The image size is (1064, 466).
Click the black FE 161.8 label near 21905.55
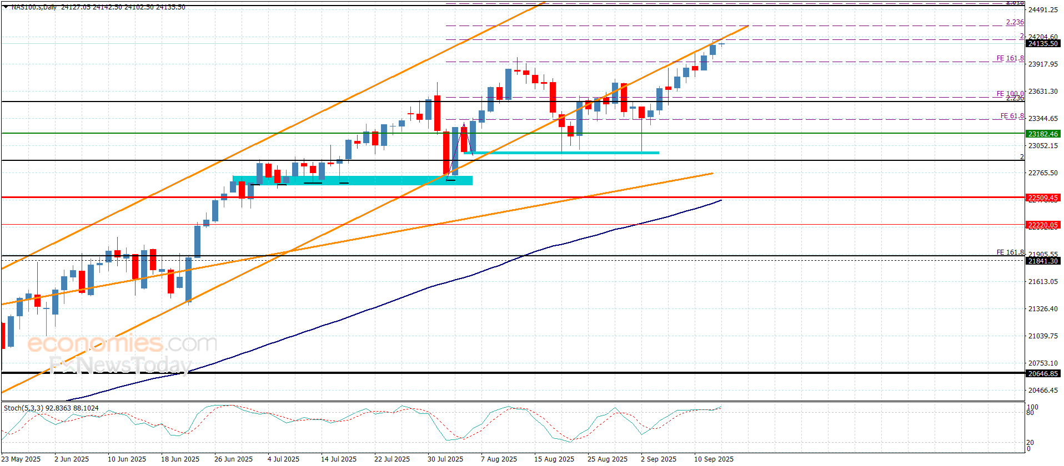pos(1010,252)
